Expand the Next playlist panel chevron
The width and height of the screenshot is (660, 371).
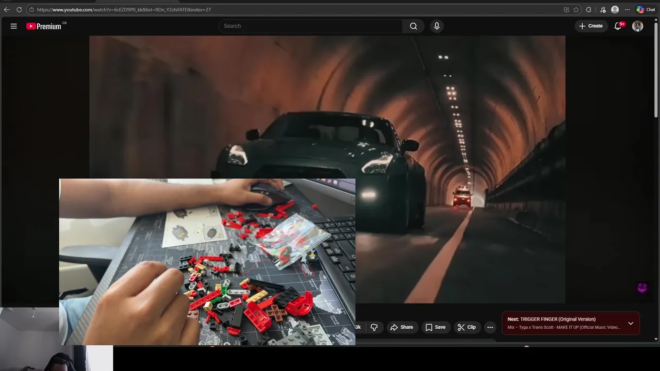point(631,323)
